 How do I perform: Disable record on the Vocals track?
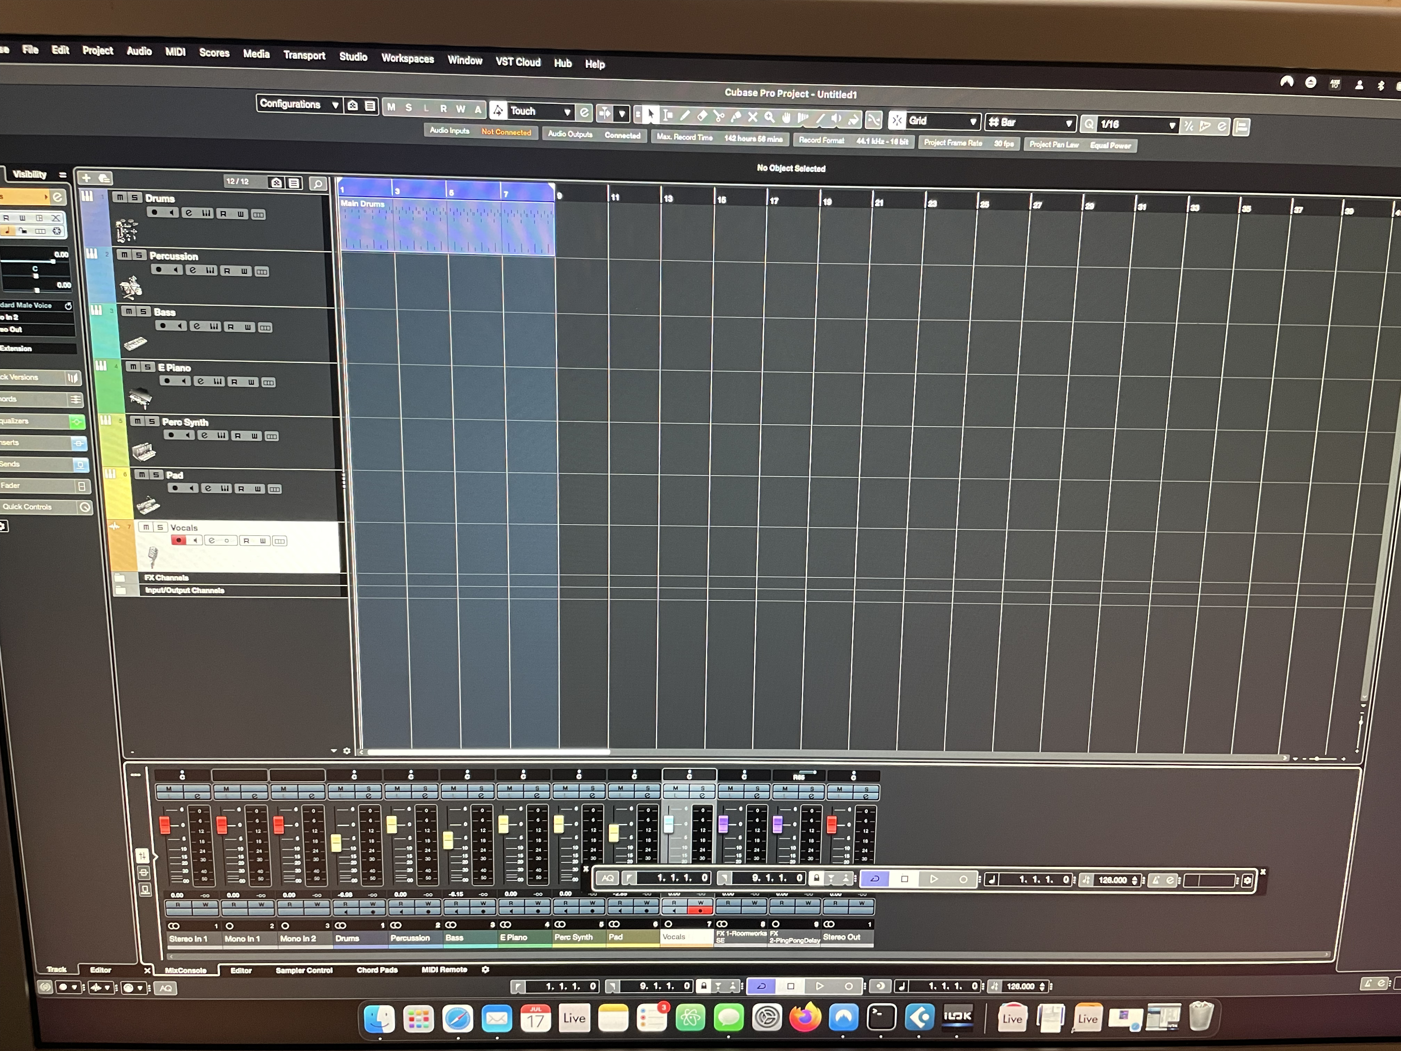pos(179,540)
